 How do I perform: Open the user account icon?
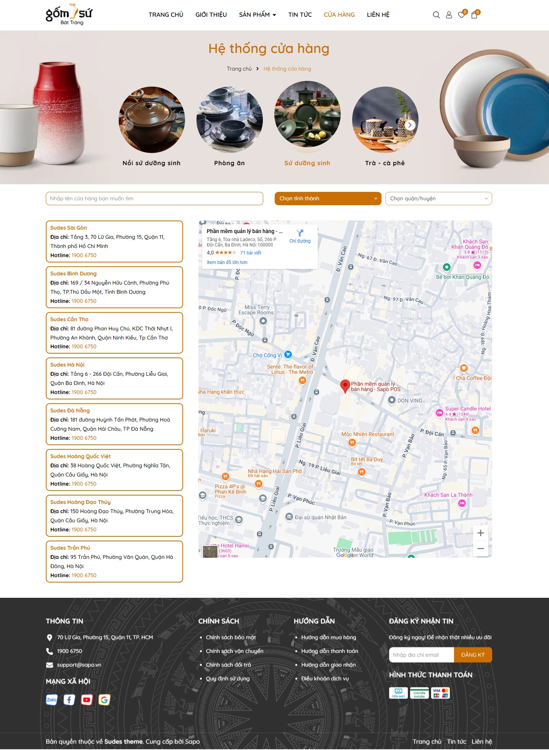pos(449,15)
